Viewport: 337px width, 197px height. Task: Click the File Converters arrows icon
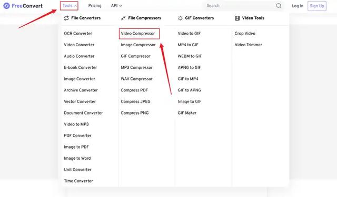point(66,18)
